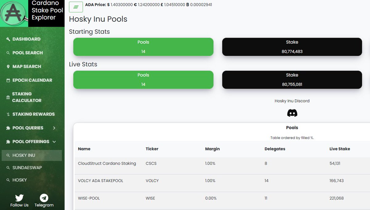Screen dimensions: 370x210
Task: Open the Staking Calculator
Action: pos(27,97)
